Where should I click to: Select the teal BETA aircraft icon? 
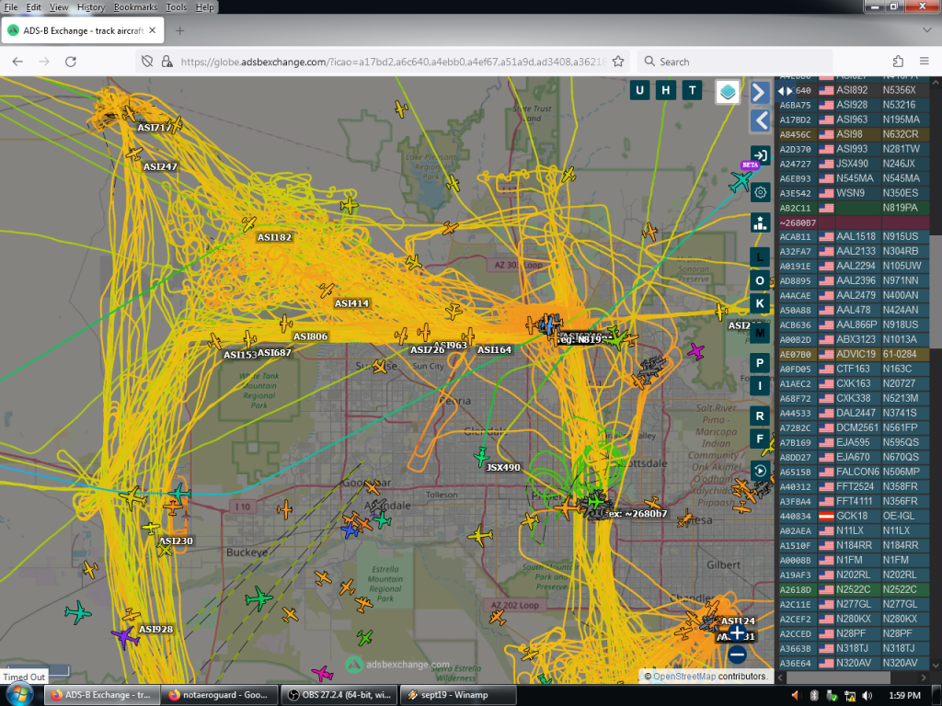741,180
